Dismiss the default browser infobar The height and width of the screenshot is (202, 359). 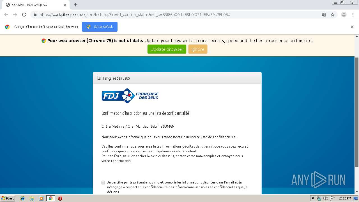352,27
